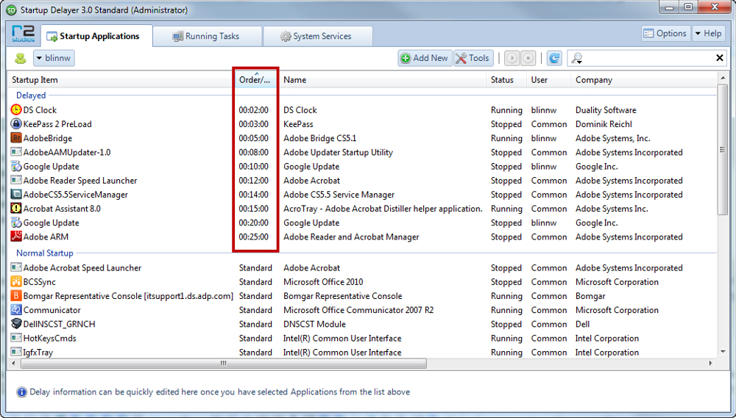Click in the search input field
The width and height of the screenshot is (736, 418).
click(x=648, y=58)
